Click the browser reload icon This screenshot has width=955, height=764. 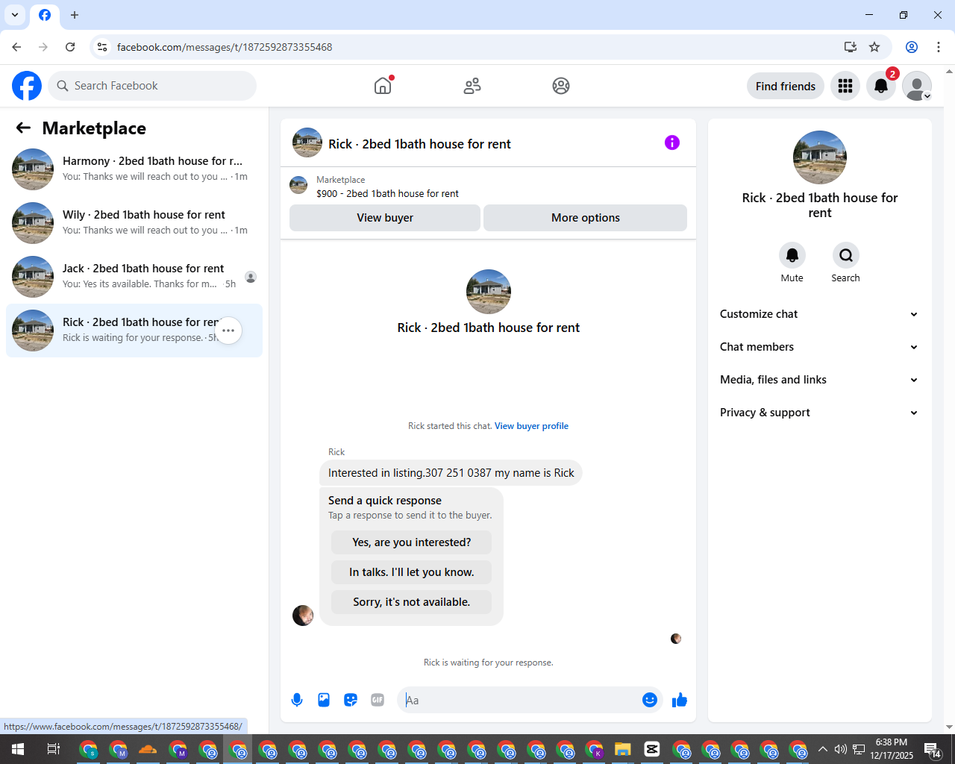pyautogui.click(x=70, y=47)
